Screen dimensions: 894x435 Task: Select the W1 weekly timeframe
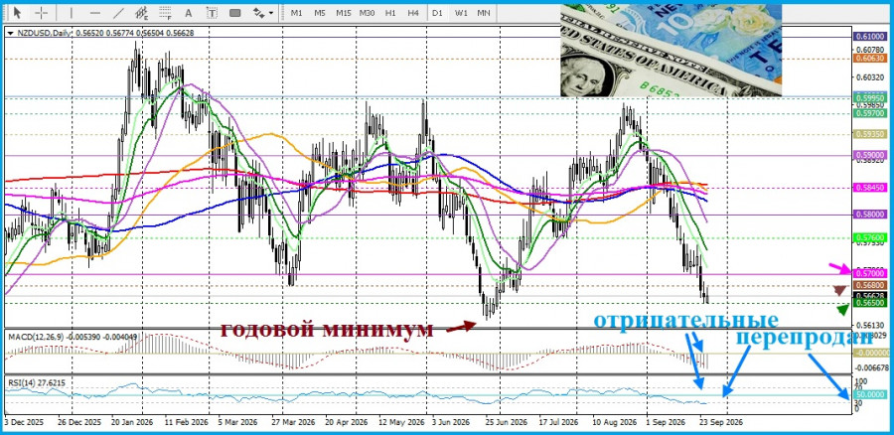[461, 13]
